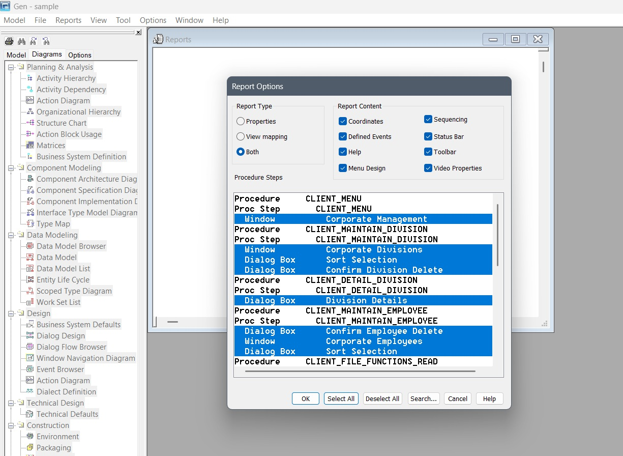Collapse the Design tree section
The image size is (623, 456).
11,313
